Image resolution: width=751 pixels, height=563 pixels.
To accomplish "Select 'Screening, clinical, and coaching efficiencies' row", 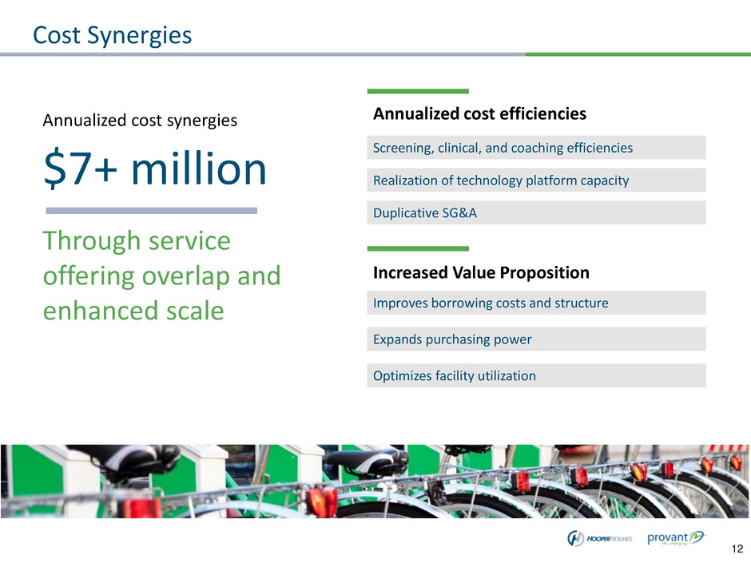I will point(536,148).
